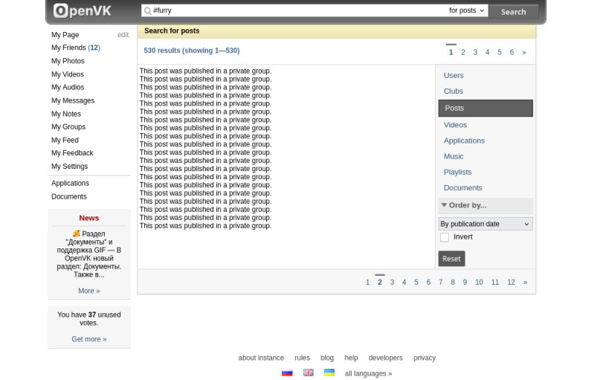Image resolution: width=600 pixels, height=380 pixels.
Task: Go to page 1 in bottom pagination
Action: click(x=368, y=283)
